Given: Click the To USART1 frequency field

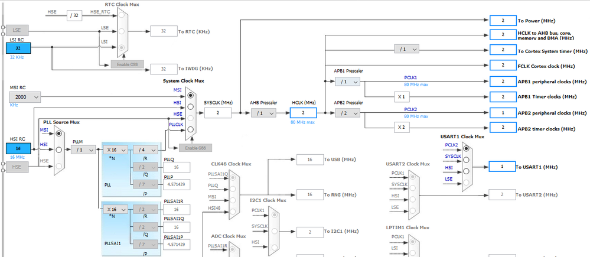Looking at the screenshot, I should coord(503,167).
